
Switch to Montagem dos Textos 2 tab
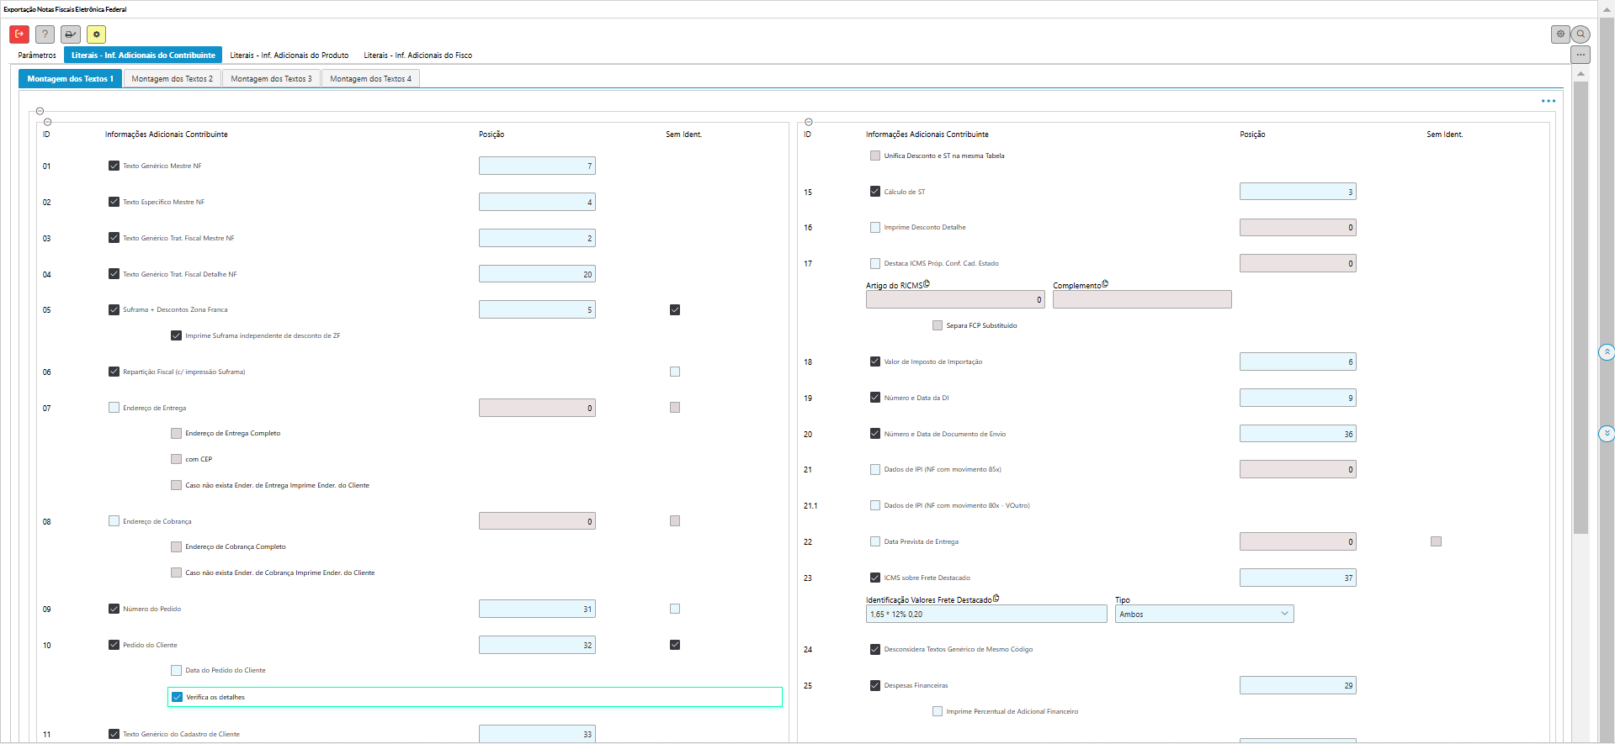coord(172,79)
